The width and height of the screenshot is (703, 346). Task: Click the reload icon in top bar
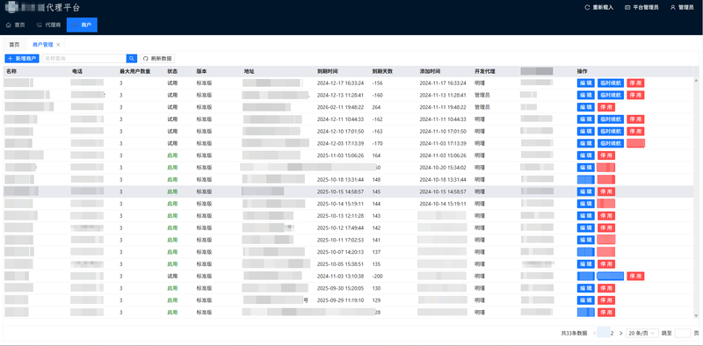587,8
